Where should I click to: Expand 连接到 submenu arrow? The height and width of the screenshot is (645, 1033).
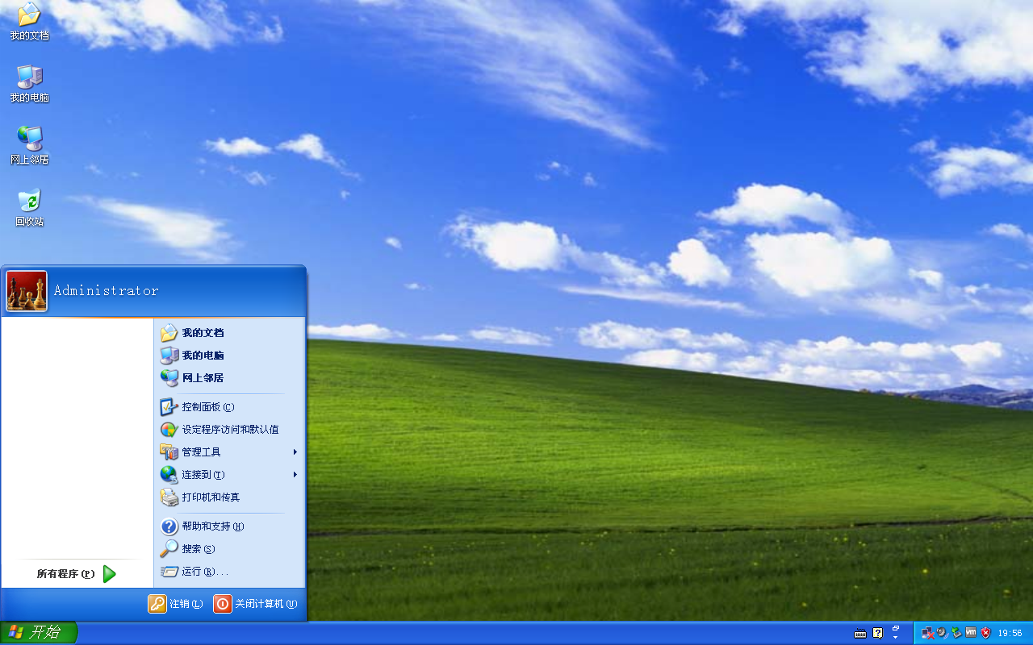pyautogui.click(x=295, y=475)
